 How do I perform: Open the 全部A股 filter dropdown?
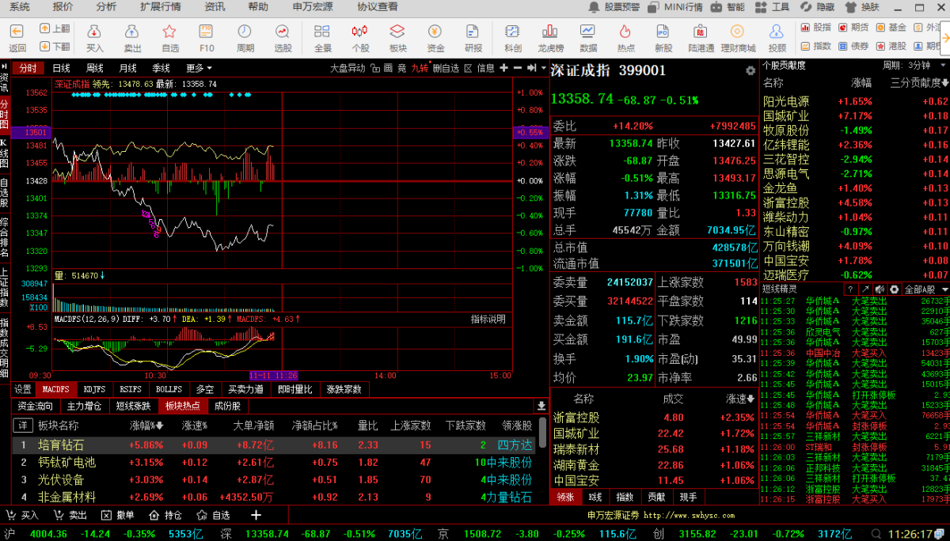(928, 289)
